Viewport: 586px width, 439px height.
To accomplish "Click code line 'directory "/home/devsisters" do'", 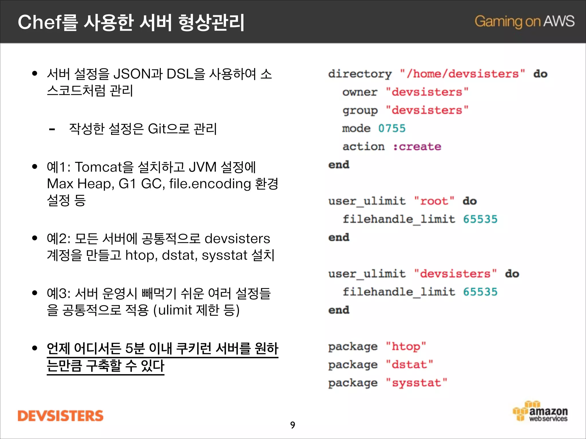I will (x=438, y=74).
